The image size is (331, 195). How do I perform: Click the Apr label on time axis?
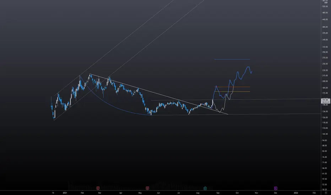click(x=121, y=193)
